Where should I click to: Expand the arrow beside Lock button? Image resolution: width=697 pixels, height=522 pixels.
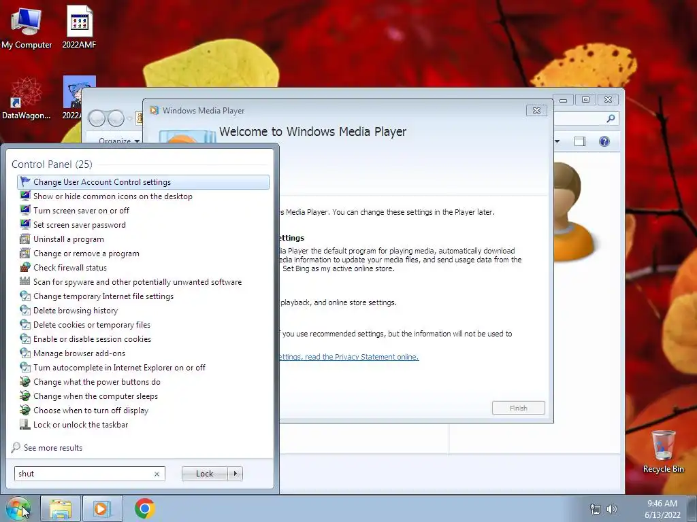(x=235, y=474)
